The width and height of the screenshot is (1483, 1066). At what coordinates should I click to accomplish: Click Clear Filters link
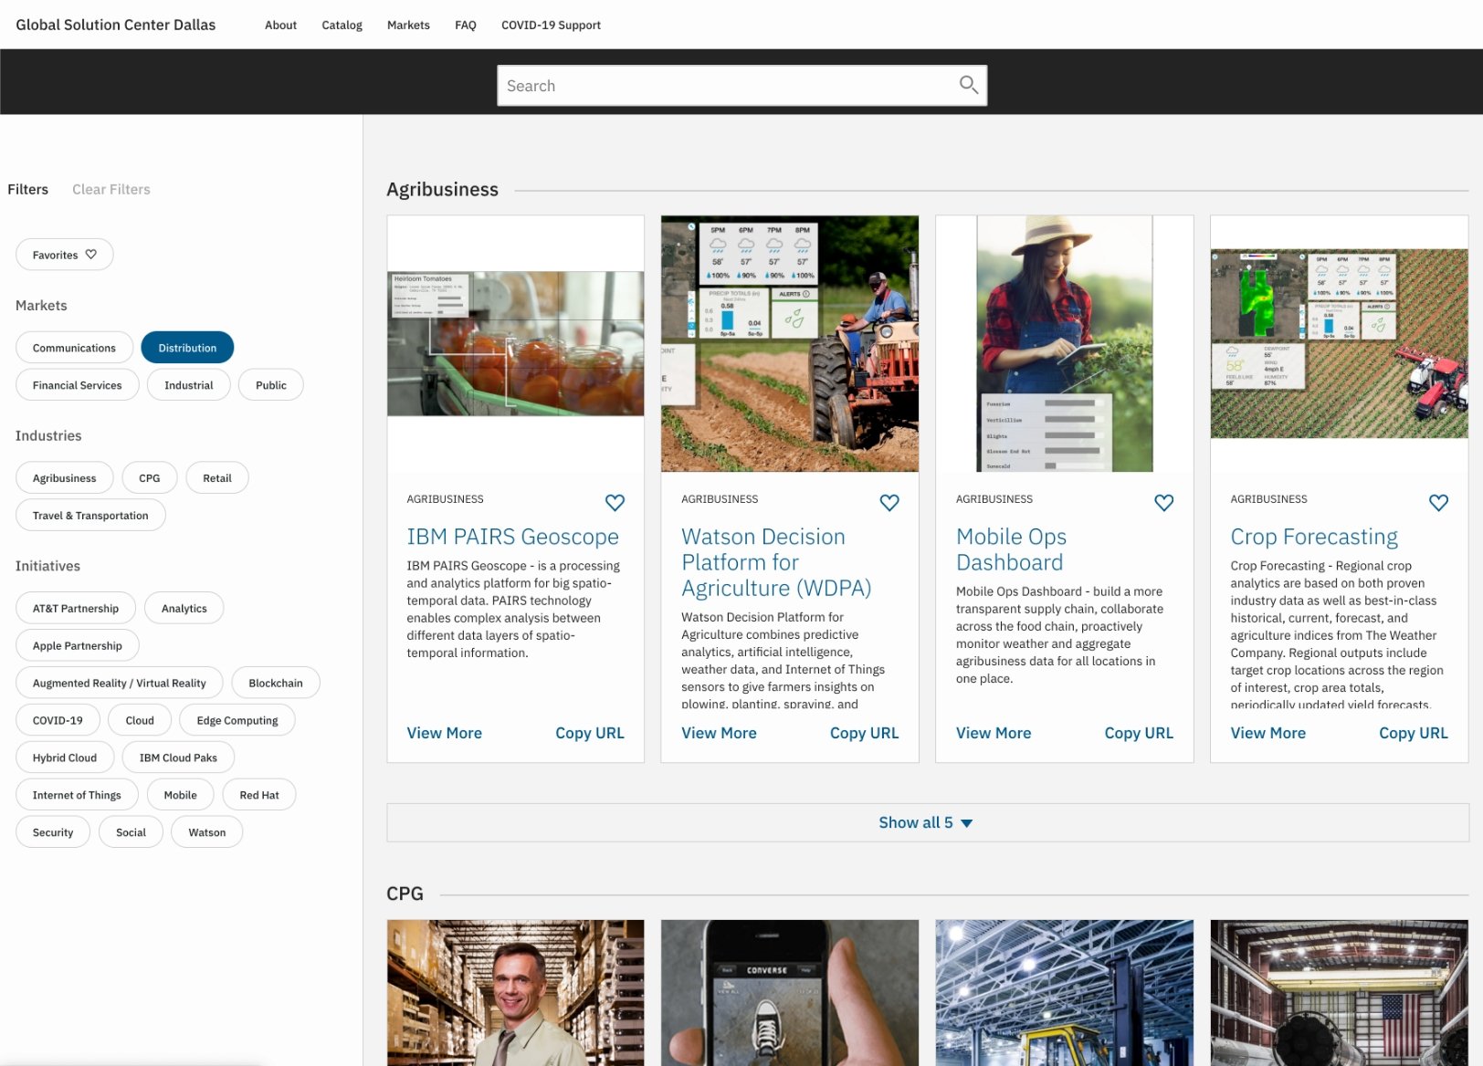click(x=111, y=190)
